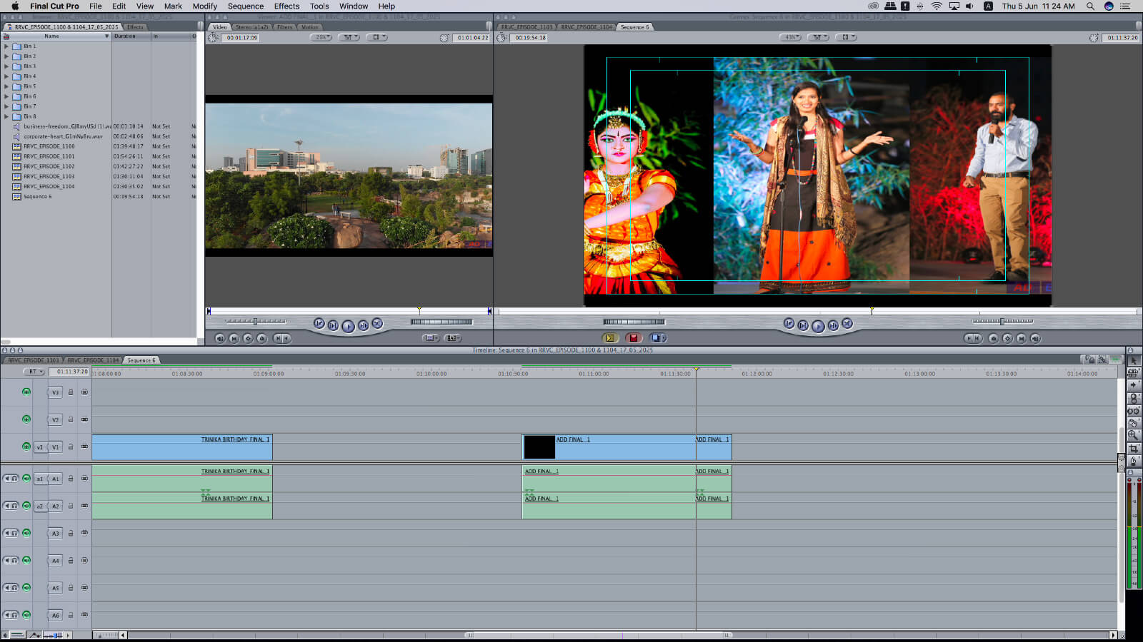The image size is (1143, 642).
Task: Switch to Filters tab in Viewer
Action: (x=285, y=27)
